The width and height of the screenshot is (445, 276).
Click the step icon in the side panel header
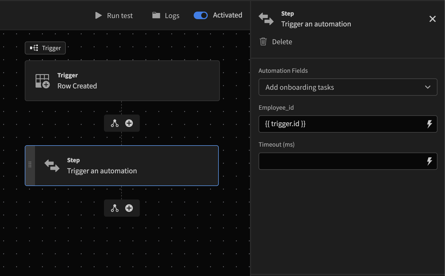pyautogui.click(x=266, y=19)
